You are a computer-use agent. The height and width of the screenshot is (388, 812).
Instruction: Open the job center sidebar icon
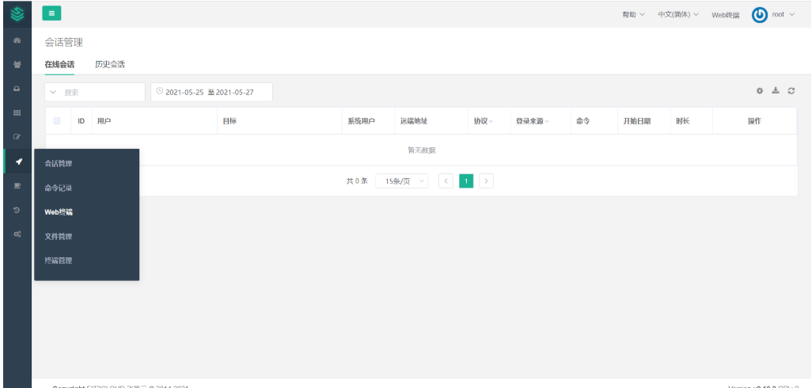coord(17,186)
